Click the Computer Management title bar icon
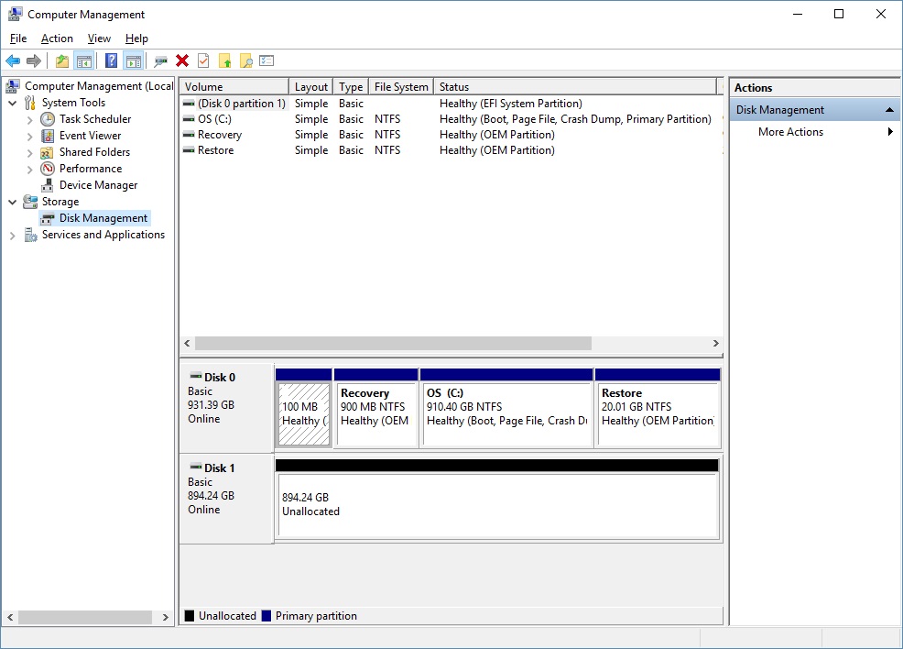Viewport: 903px width, 649px height. [15, 14]
